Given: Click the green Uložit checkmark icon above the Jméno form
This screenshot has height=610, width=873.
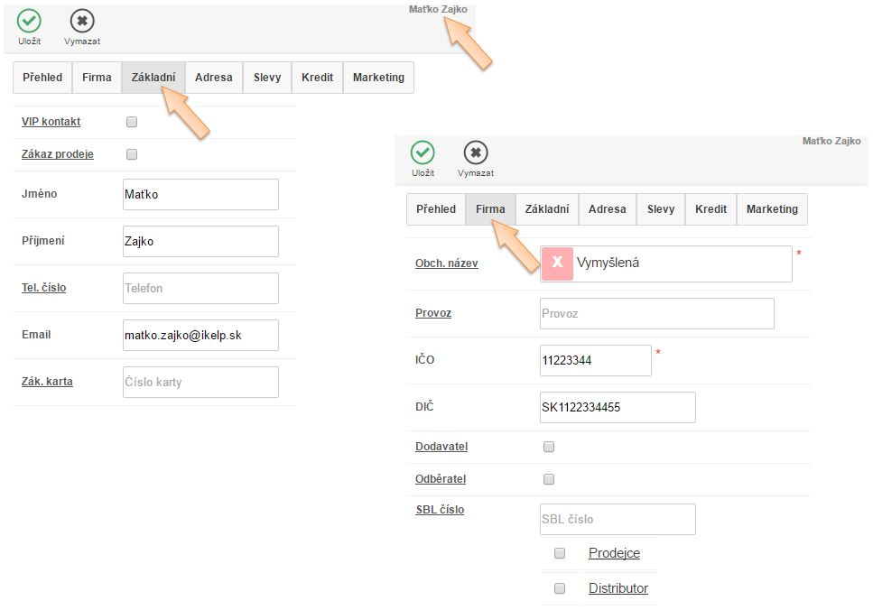Looking at the screenshot, I should [x=29, y=22].
